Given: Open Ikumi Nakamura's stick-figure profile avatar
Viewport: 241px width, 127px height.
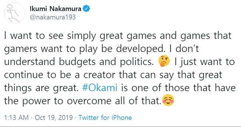Looking at the screenshot, I should (14, 13).
